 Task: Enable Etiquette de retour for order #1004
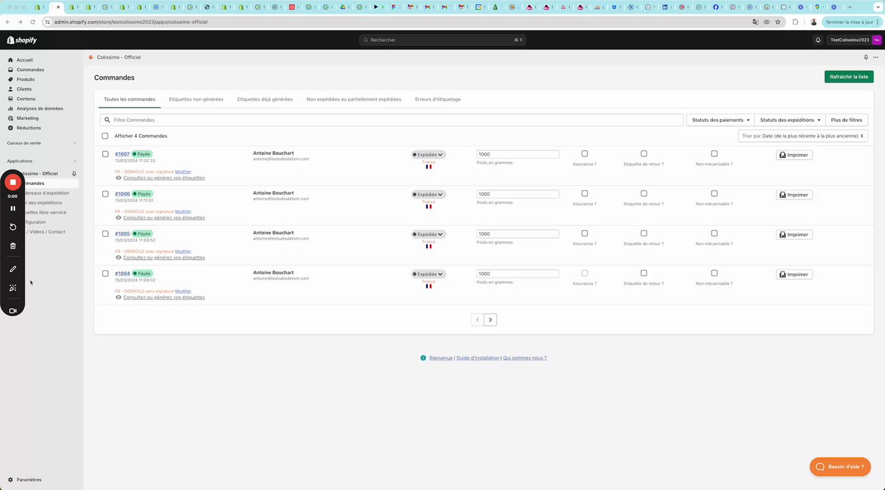pos(644,273)
